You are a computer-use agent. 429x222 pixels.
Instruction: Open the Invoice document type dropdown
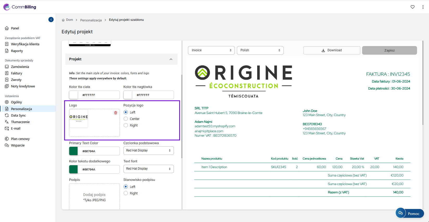[x=211, y=50]
